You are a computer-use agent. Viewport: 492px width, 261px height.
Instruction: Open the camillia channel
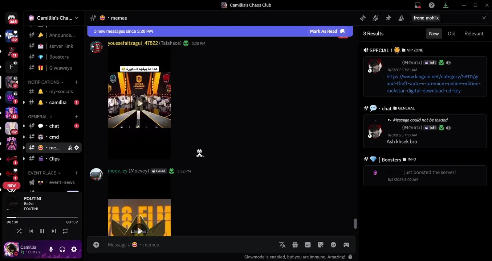54,102
